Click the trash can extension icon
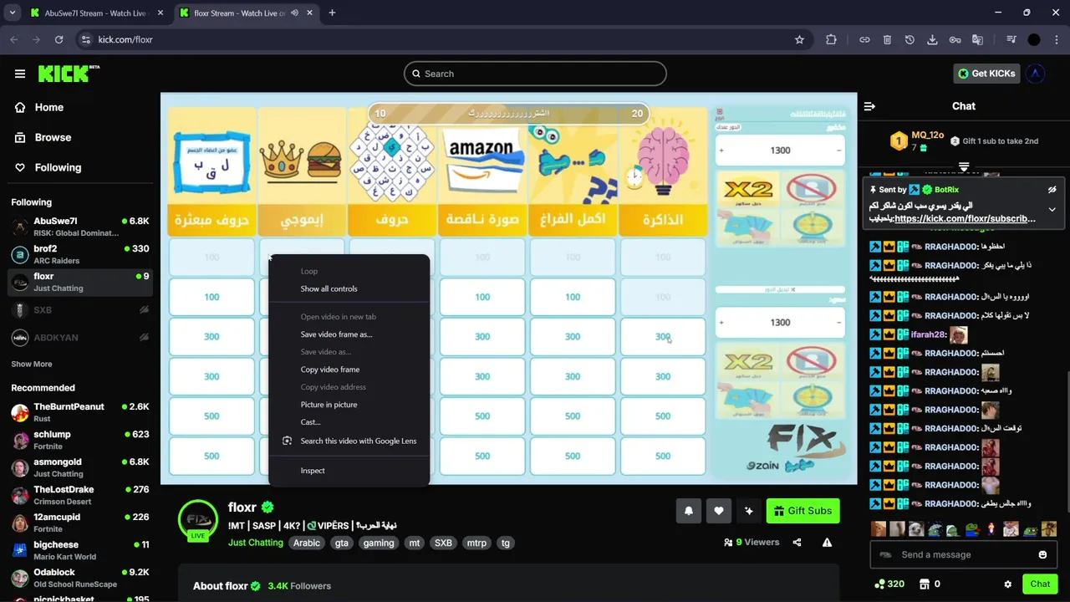Viewport: 1070px width, 602px height. pos(887,39)
